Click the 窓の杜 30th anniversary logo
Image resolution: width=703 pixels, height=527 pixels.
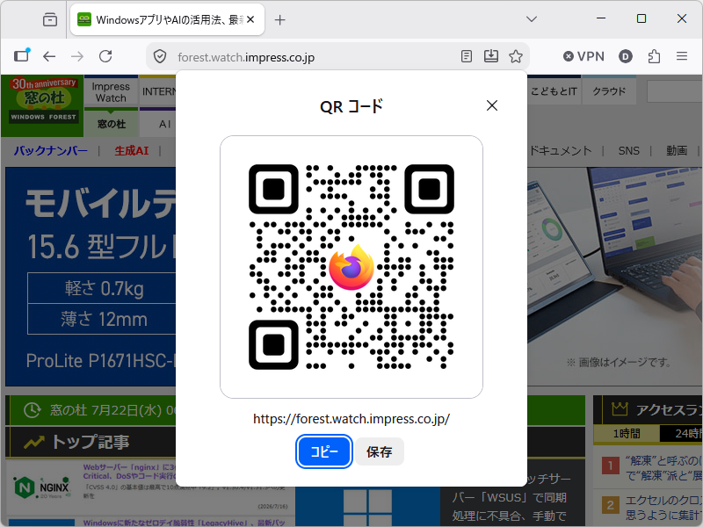[x=43, y=105]
